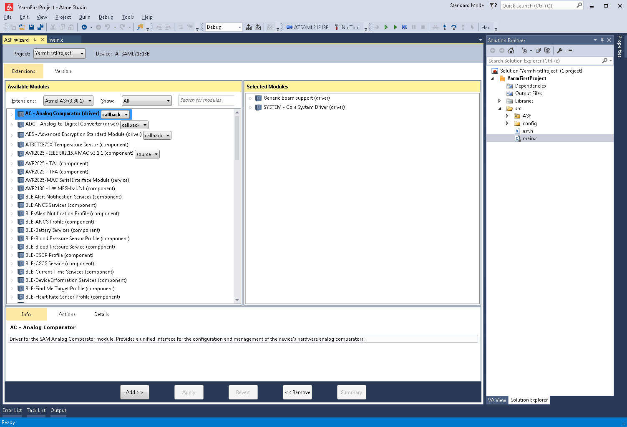Viewport: 627px width, 427px height.
Task: Select asf.h in Solution Explorer
Action: [x=528, y=131]
